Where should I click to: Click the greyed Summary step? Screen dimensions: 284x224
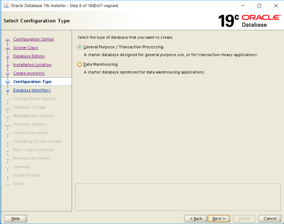tap(22, 167)
